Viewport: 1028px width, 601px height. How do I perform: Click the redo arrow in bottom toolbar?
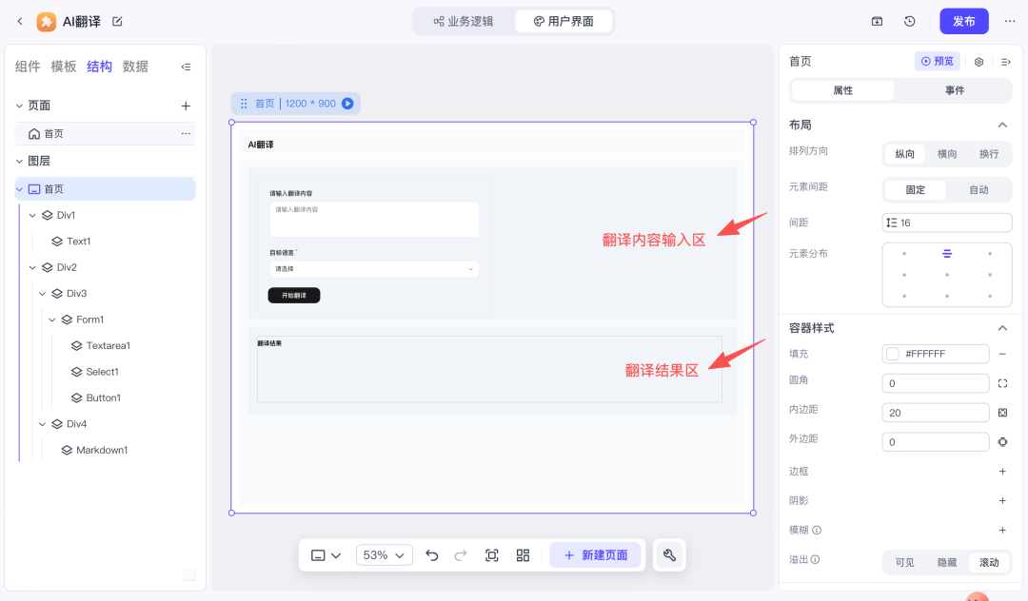[461, 555]
